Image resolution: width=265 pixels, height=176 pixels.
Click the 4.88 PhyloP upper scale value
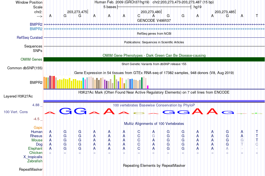tap(36, 105)
